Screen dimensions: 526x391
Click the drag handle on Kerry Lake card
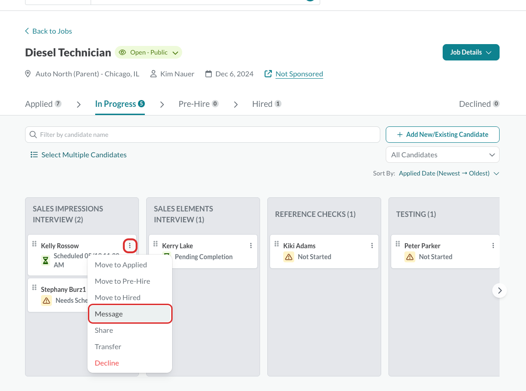(155, 244)
